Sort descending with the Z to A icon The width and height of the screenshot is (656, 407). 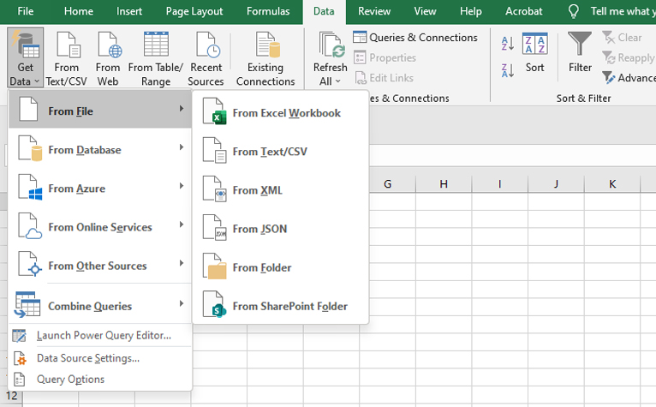coord(508,70)
